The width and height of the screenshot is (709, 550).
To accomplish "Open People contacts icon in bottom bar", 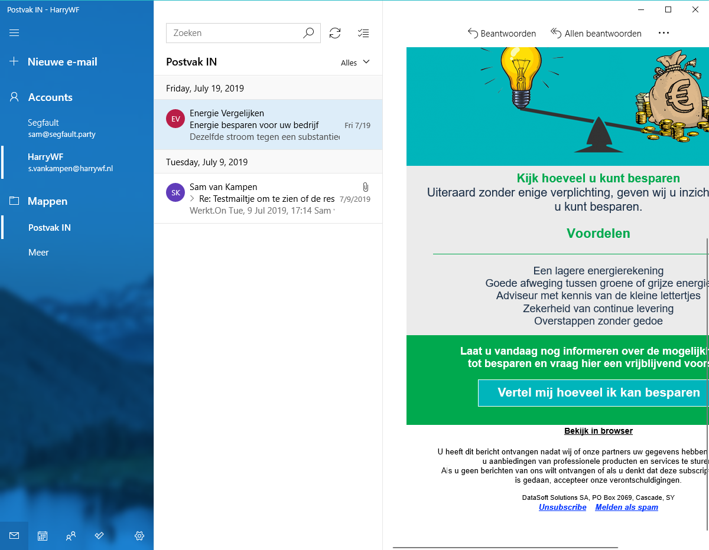I will (71, 536).
